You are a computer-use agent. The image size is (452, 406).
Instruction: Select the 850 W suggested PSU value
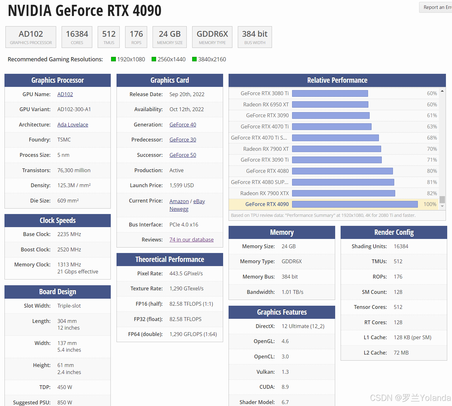click(65, 402)
